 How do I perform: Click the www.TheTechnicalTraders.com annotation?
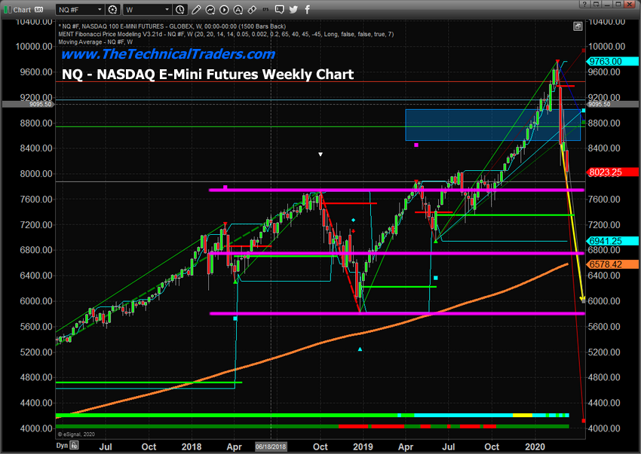tap(168, 54)
